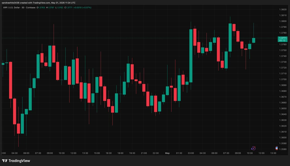Click the economic event flag icon
Viewport: 290px width, 166px height.
pyautogui.click(x=276, y=148)
